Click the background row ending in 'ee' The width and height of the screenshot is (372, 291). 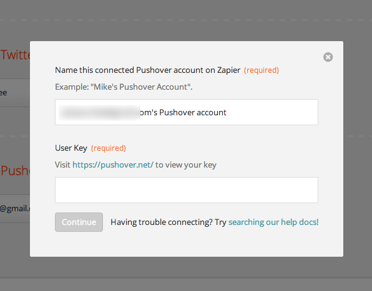point(15,93)
